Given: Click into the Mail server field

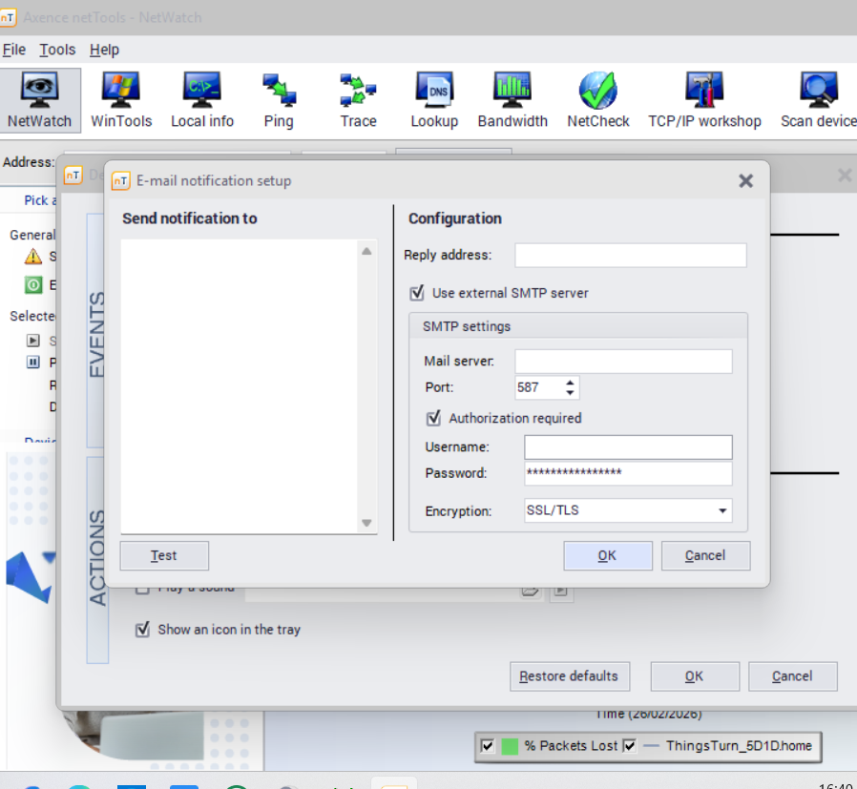Looking at the screenshot, I should (623, 362).
